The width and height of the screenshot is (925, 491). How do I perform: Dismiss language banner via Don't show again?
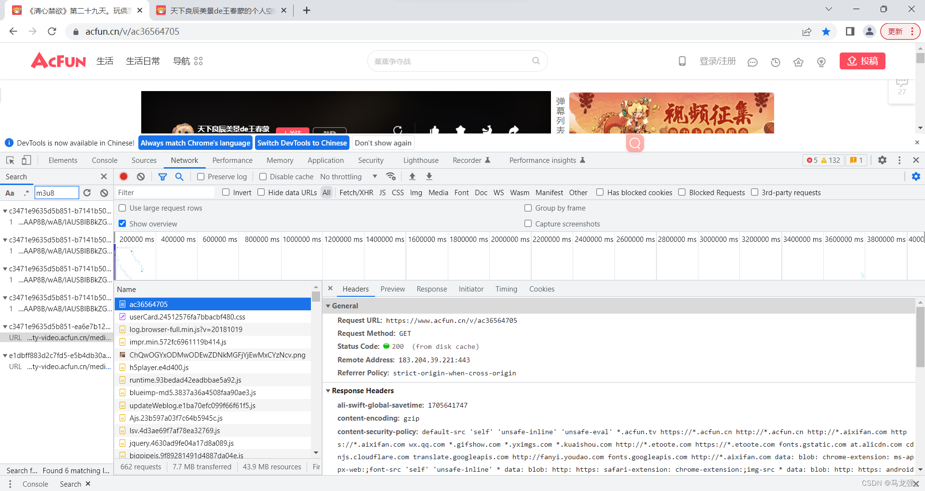tap(383, 143)
